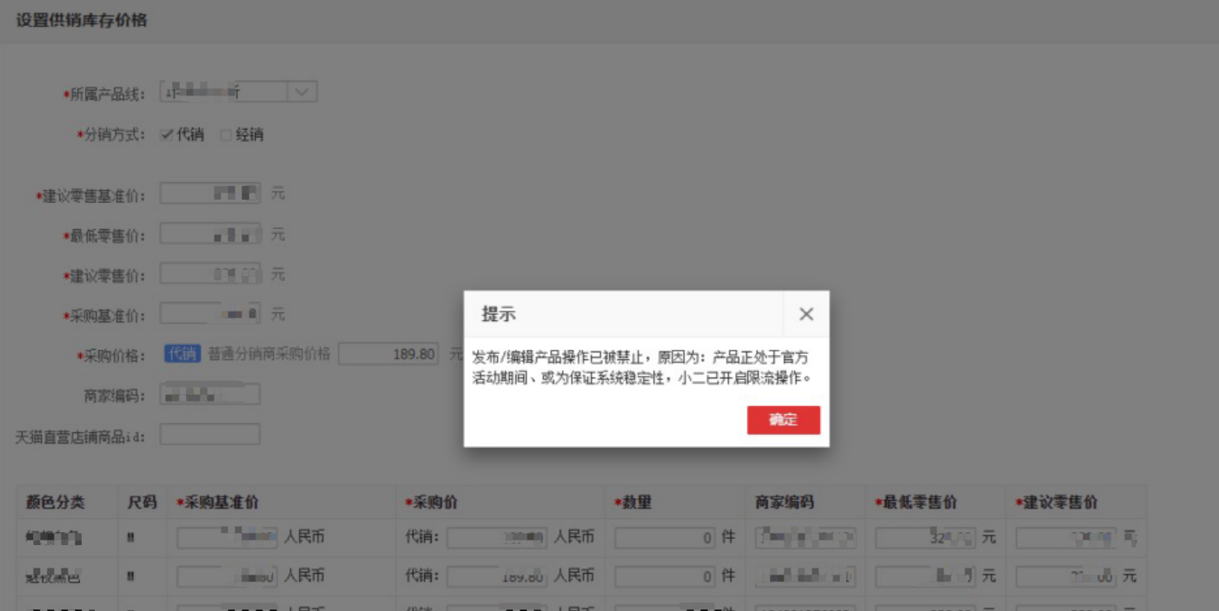This screenshot has height=611, width=1219.
Task: Click the blue 代销 tag beside 采购价格
Action: (182, 354)
